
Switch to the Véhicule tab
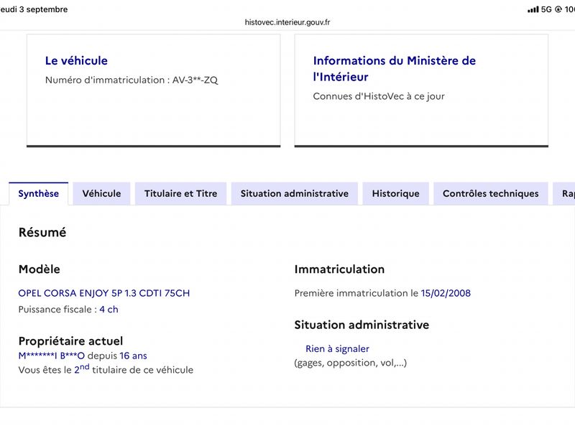click(x=101, y=193)
